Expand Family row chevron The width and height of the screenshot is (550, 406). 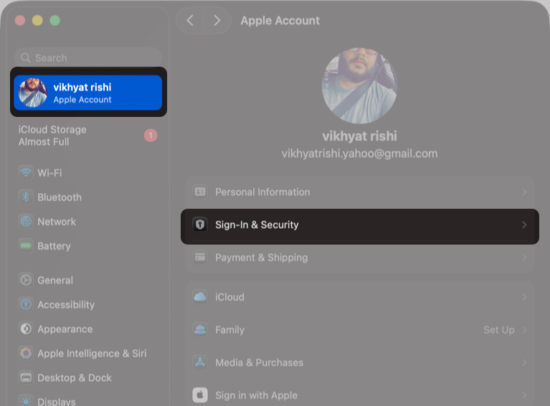(524, 330)
